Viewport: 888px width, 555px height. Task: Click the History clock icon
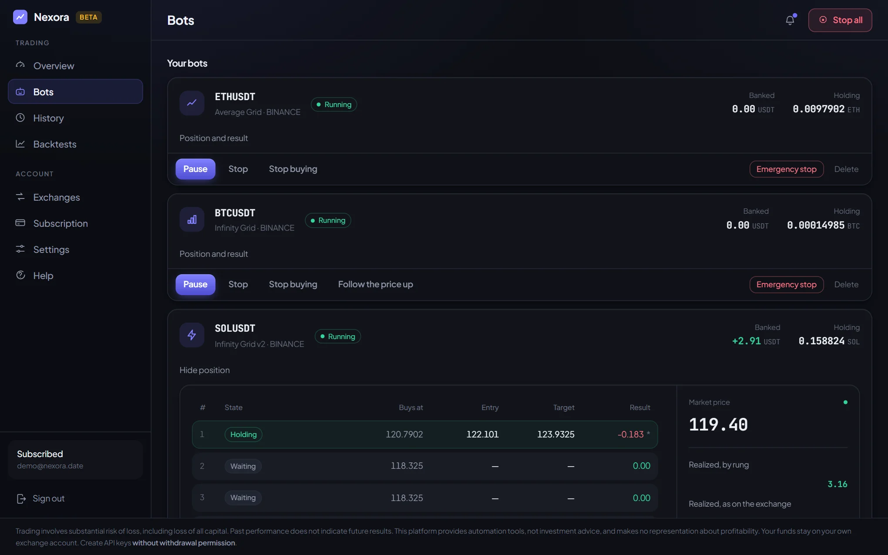tap(20, 118)
